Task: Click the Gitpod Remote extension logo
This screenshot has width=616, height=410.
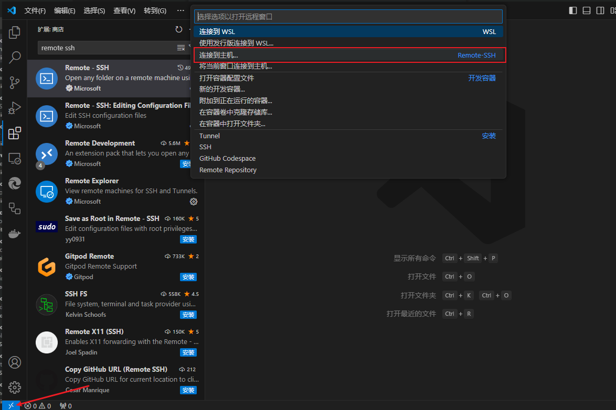Action: click(x=47, y=267)
